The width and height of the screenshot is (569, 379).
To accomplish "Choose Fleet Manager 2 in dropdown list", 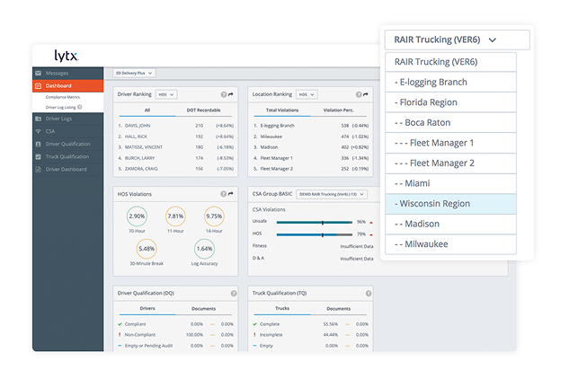I will 450,163.
